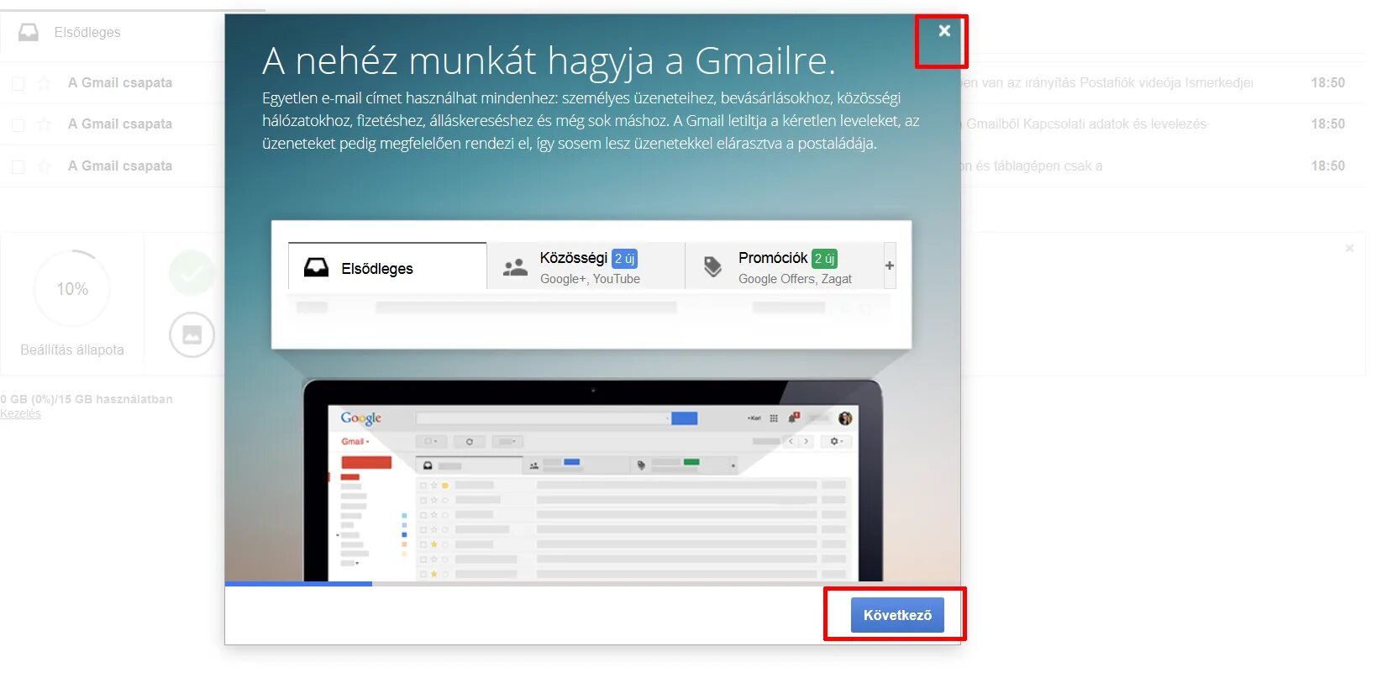
Task: Close the Gmail welcome dialog with X
Action: (x=944, y=31)
